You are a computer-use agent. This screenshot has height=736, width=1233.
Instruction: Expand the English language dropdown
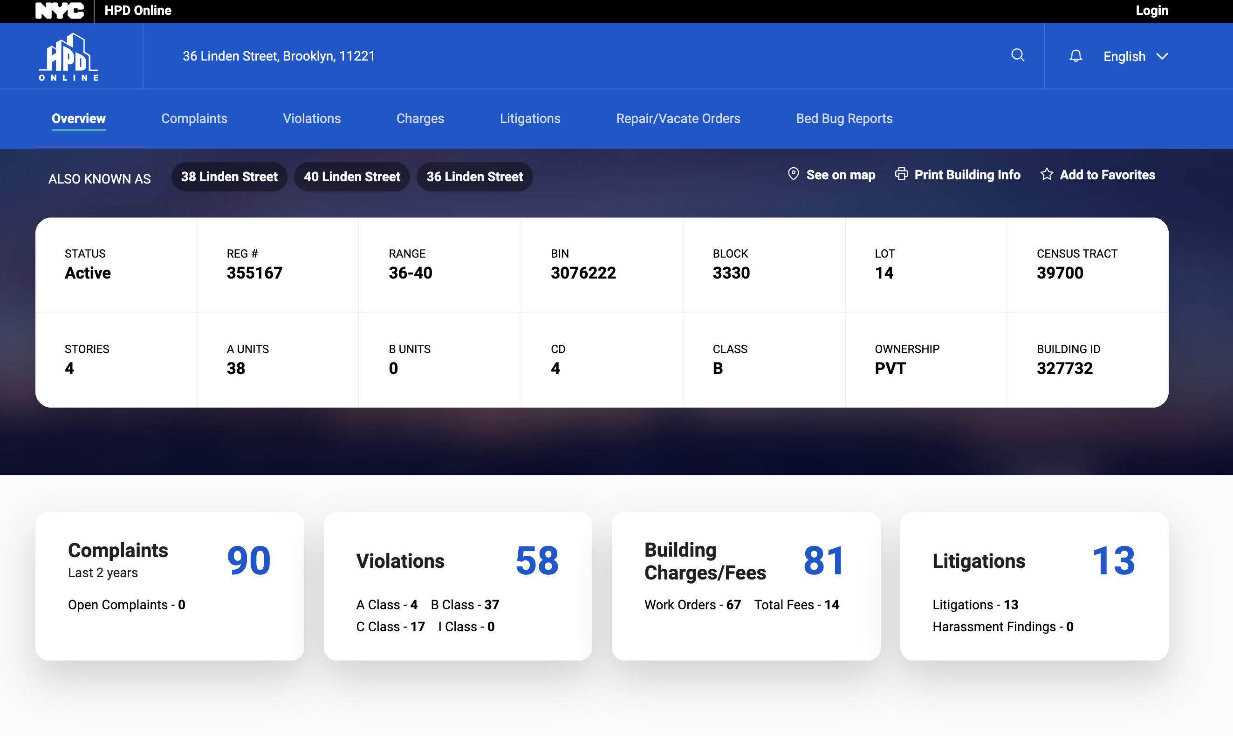1135,56
